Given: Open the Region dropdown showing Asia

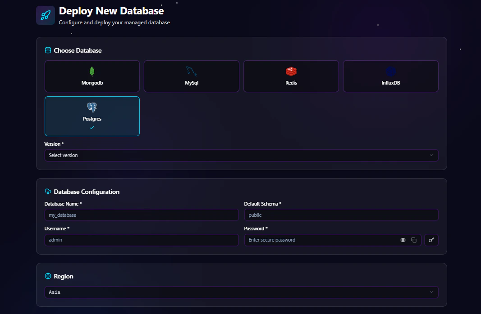Looking at the screenshot, I should tap(242, 292).
